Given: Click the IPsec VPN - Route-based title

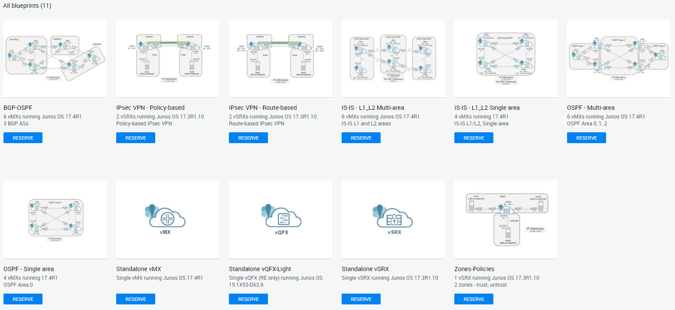Looking at the screenshot, I should click(x=263, y=108).
